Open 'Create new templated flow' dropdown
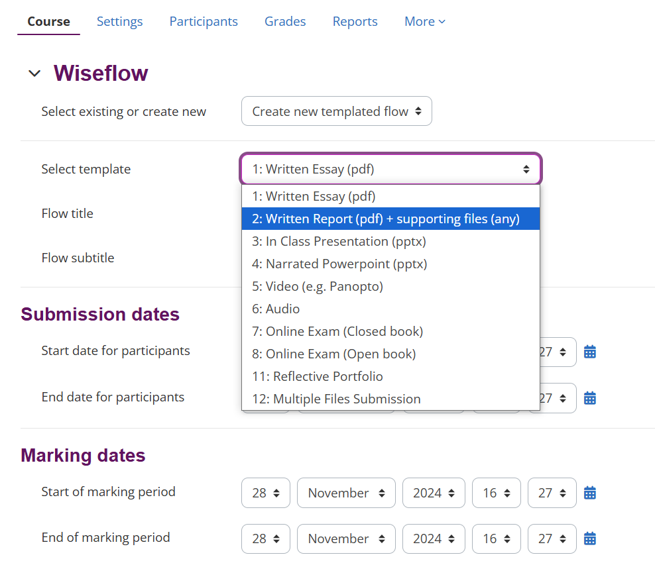The width and height of the screenshot is (655, 567). pos(336,111)
